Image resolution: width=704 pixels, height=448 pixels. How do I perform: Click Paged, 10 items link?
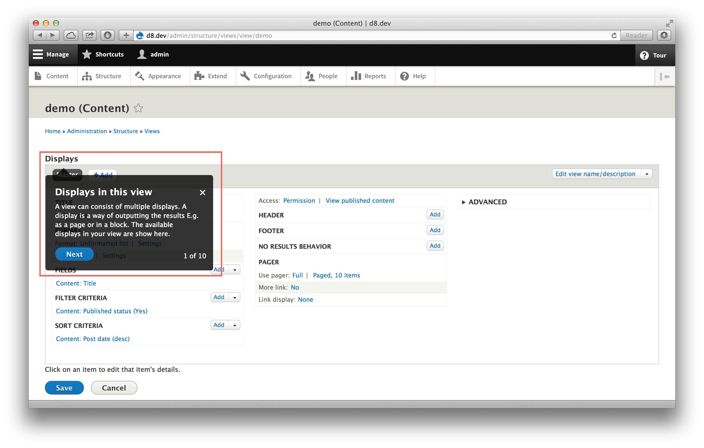point(337,275)
